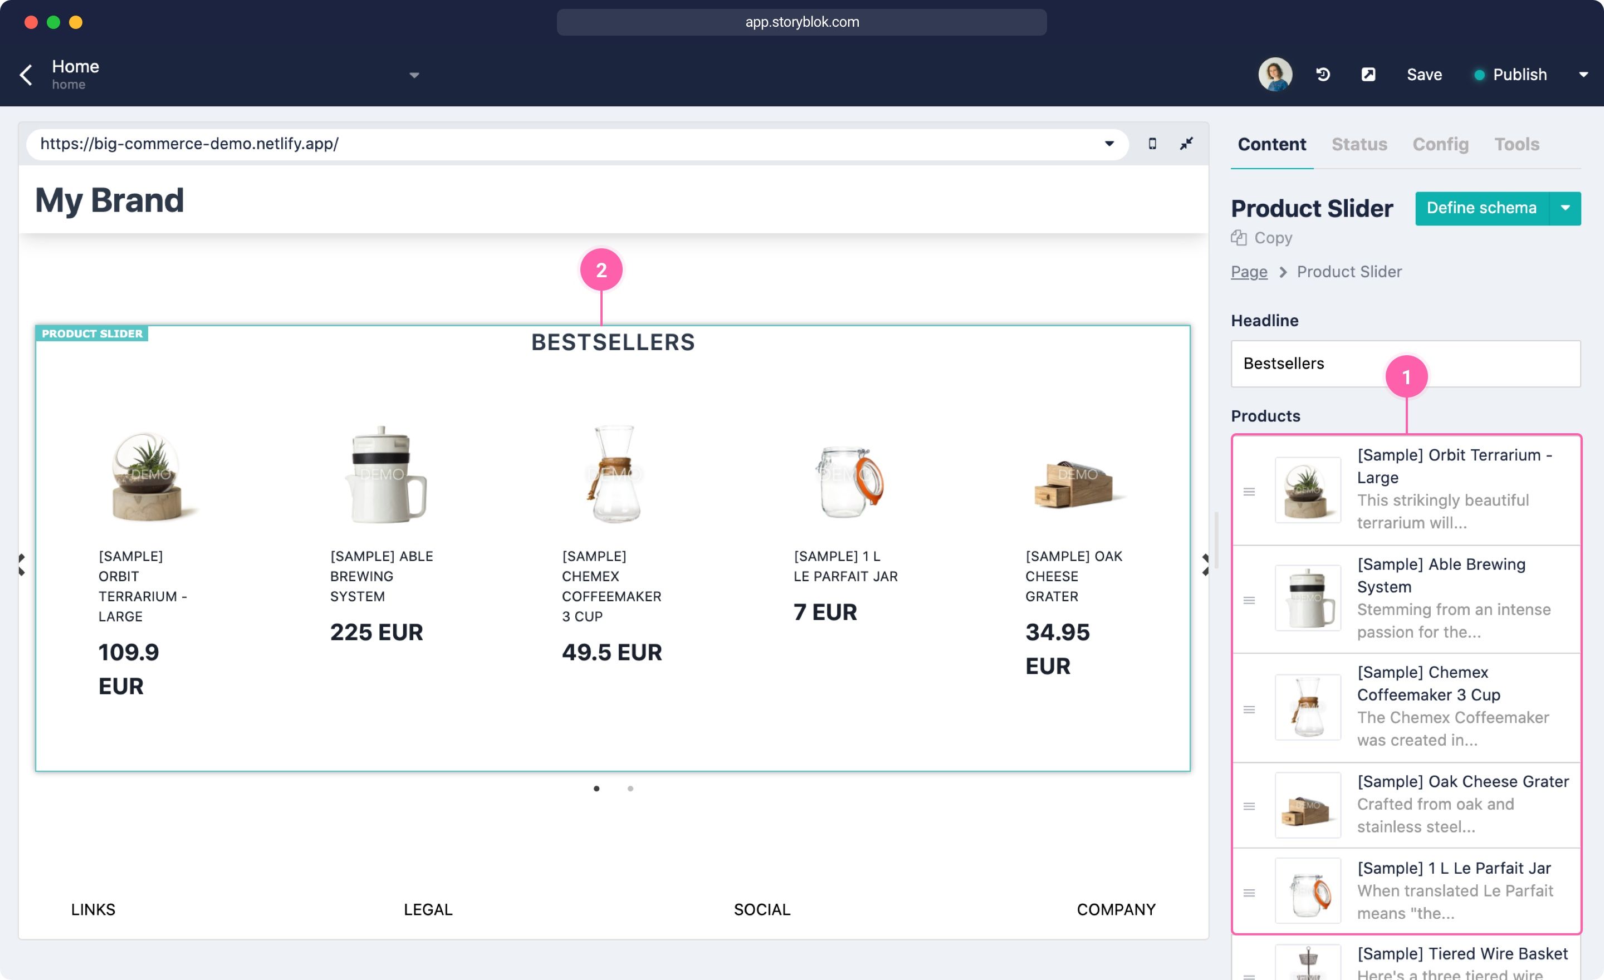Open the Publish dropdown arrow
Image resolution: width=1604 pixels, height=980 pixels.
1584,74
